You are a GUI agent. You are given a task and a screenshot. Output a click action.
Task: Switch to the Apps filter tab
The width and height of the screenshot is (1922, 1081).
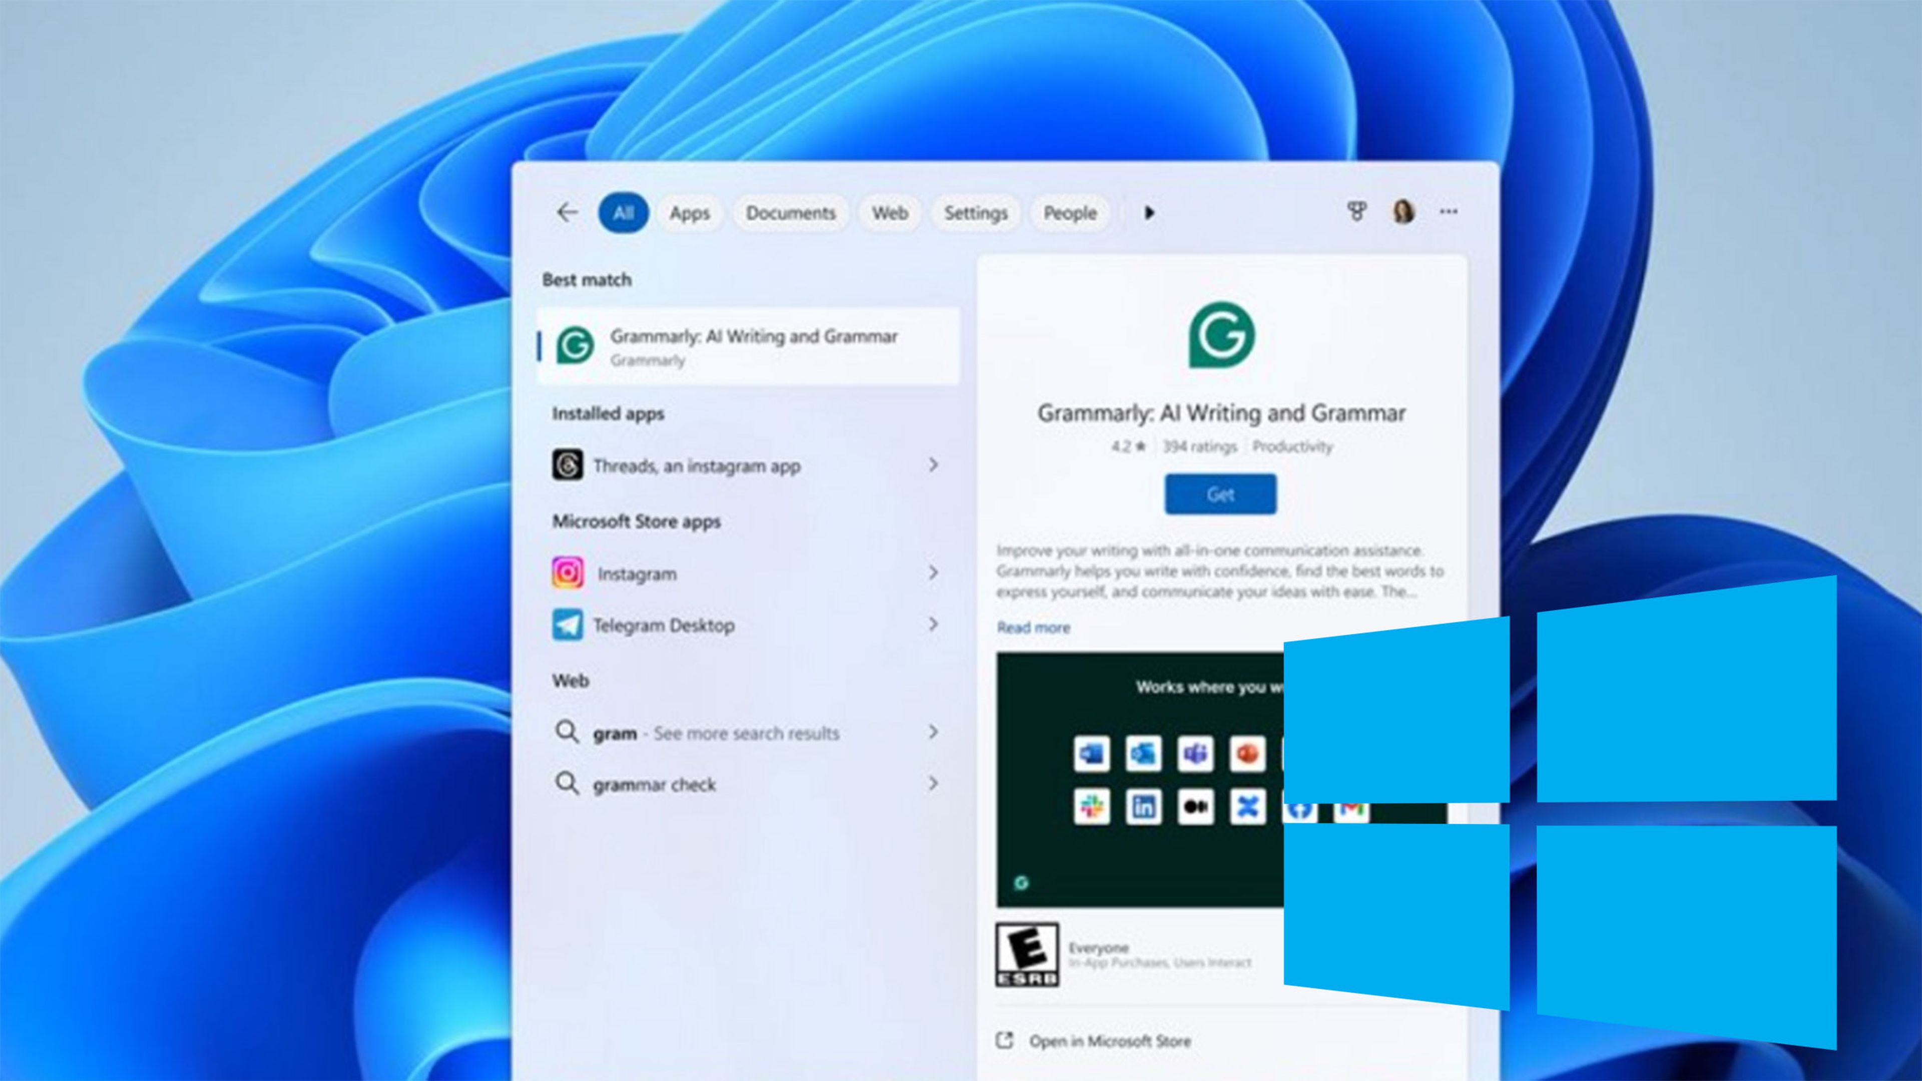coord(689,213)
